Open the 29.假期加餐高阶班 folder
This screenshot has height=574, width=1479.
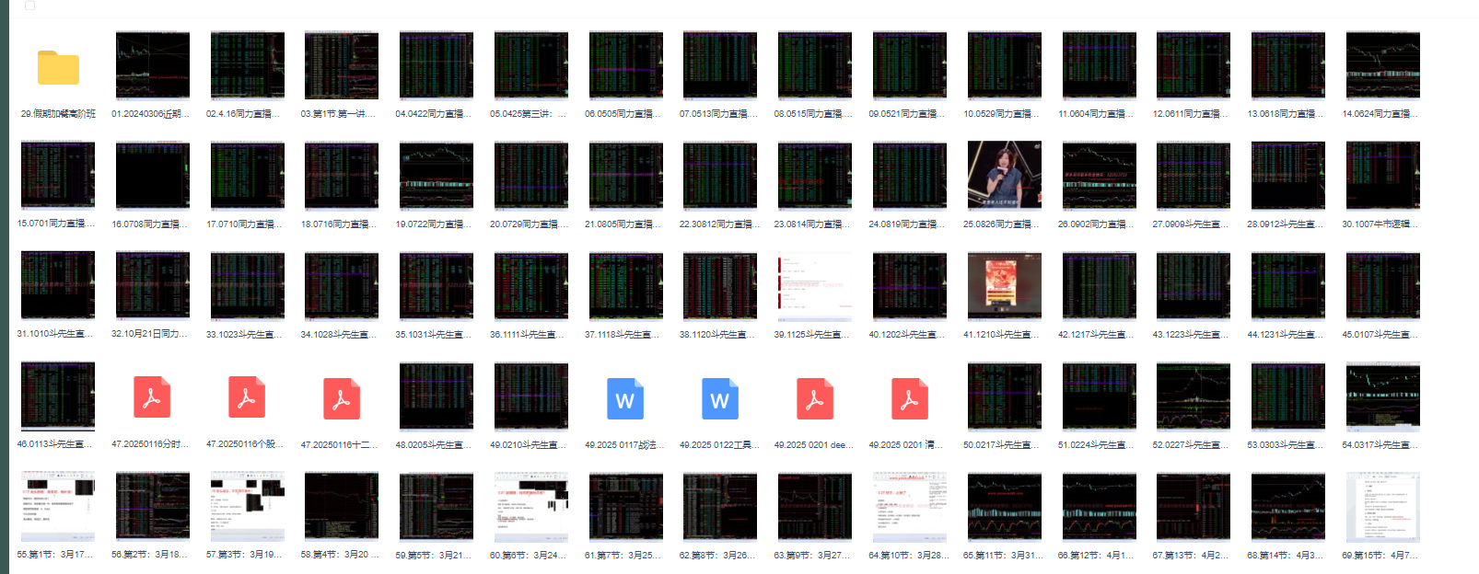[x=58, y=68]
